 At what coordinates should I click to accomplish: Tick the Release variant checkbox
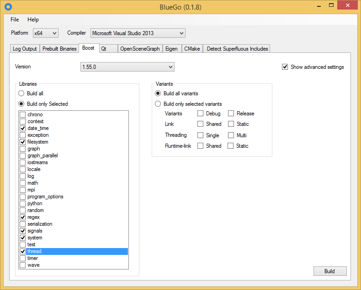click(x=231, y=114)
